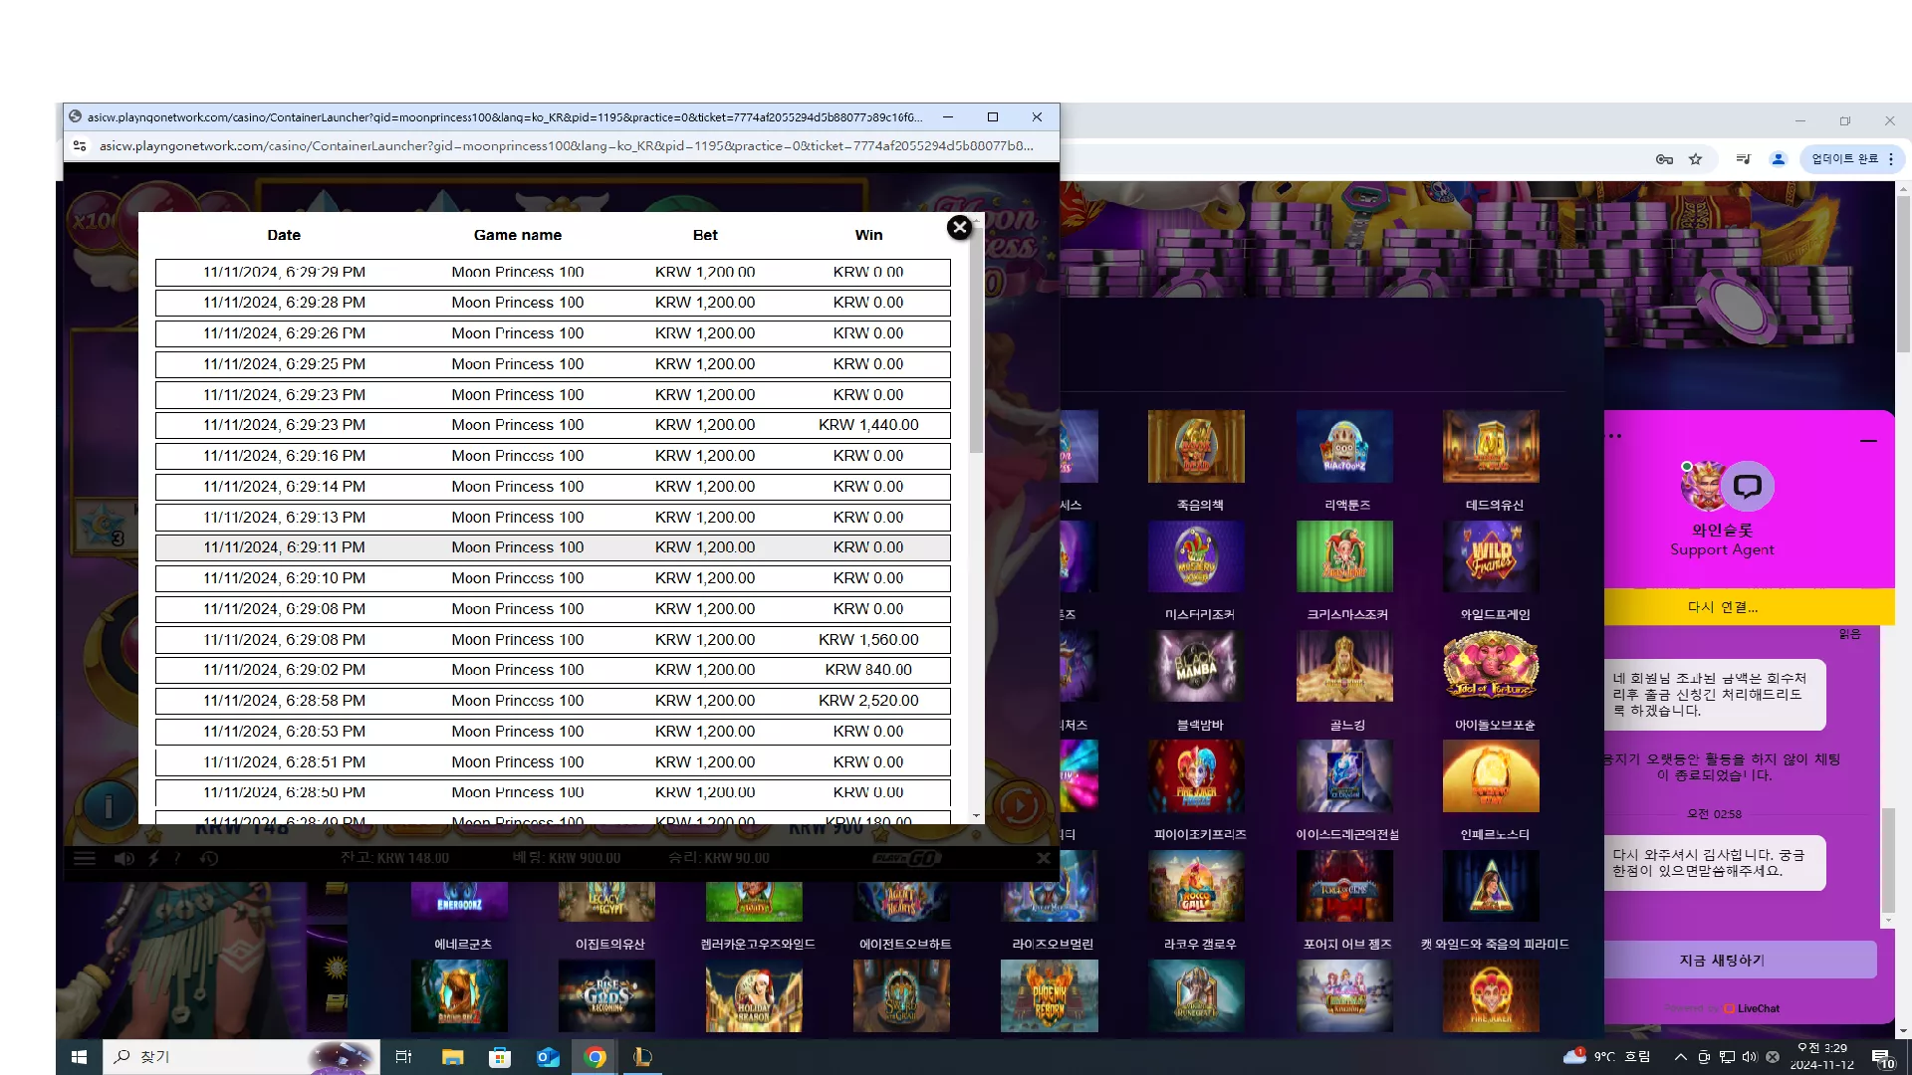The image size is (1912, 1075).
Task: Mute the Moon Princess game sound
Action: (x=123, y=858)
